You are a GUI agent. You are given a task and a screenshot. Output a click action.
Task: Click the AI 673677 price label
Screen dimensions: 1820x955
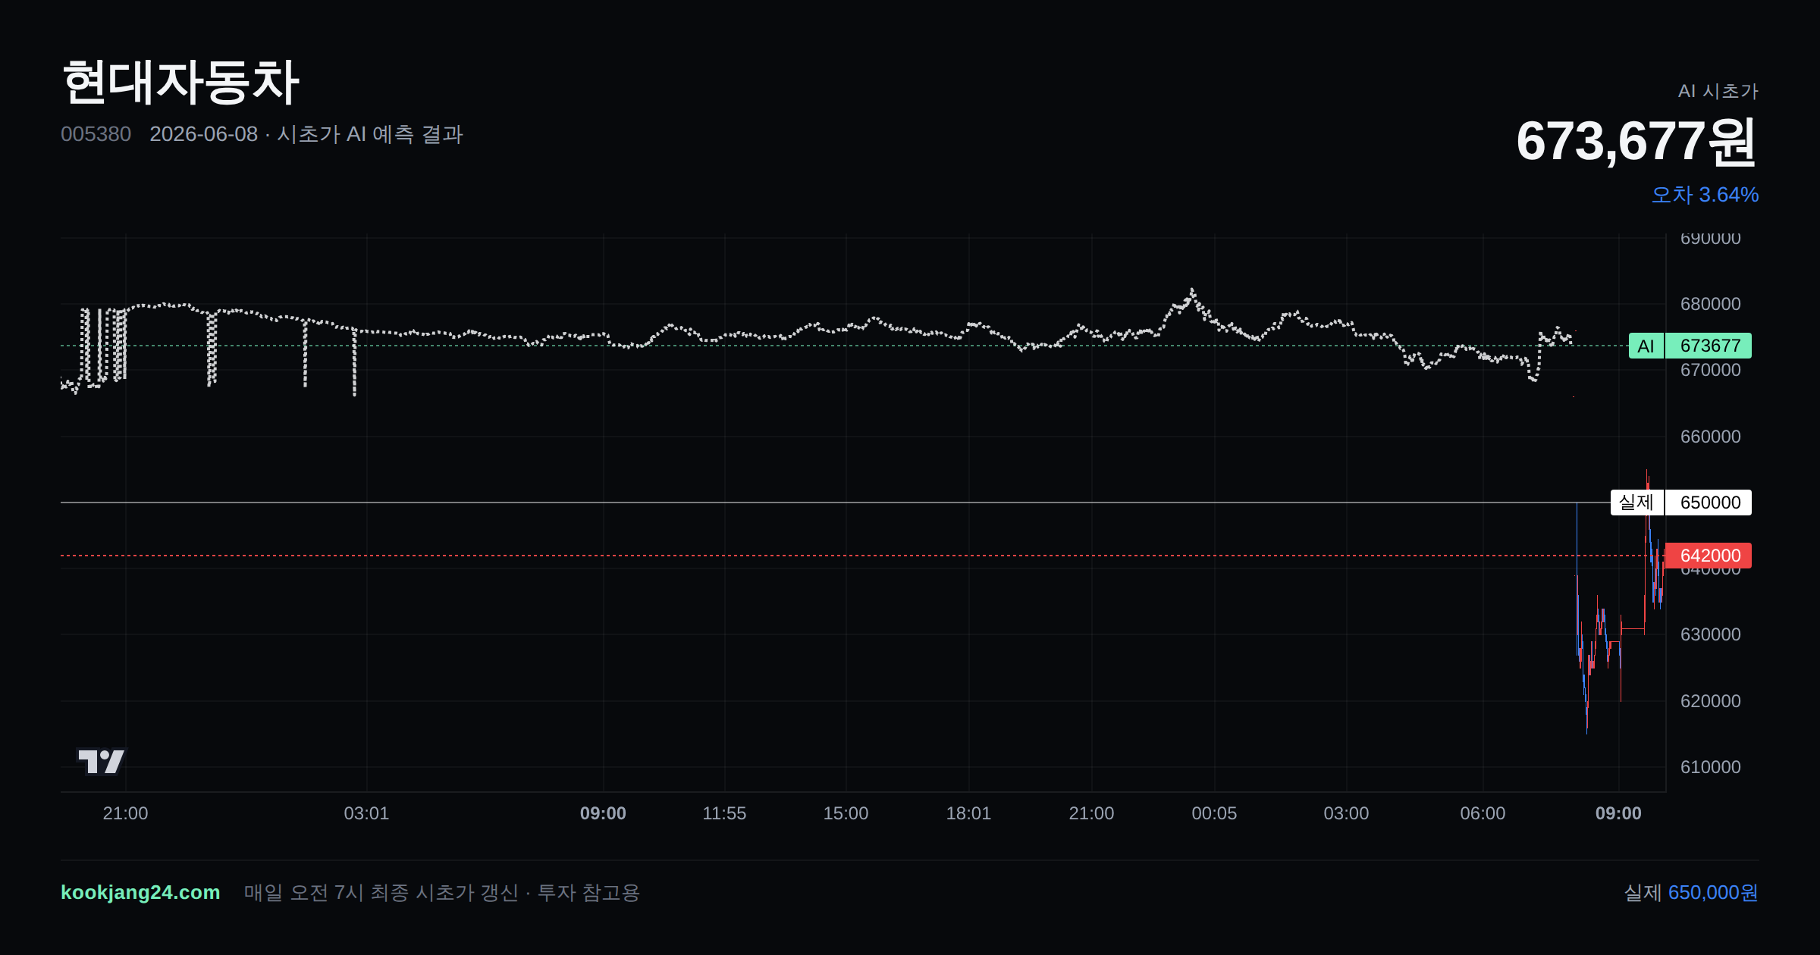pyautogui.click(x=1690, y=346)
